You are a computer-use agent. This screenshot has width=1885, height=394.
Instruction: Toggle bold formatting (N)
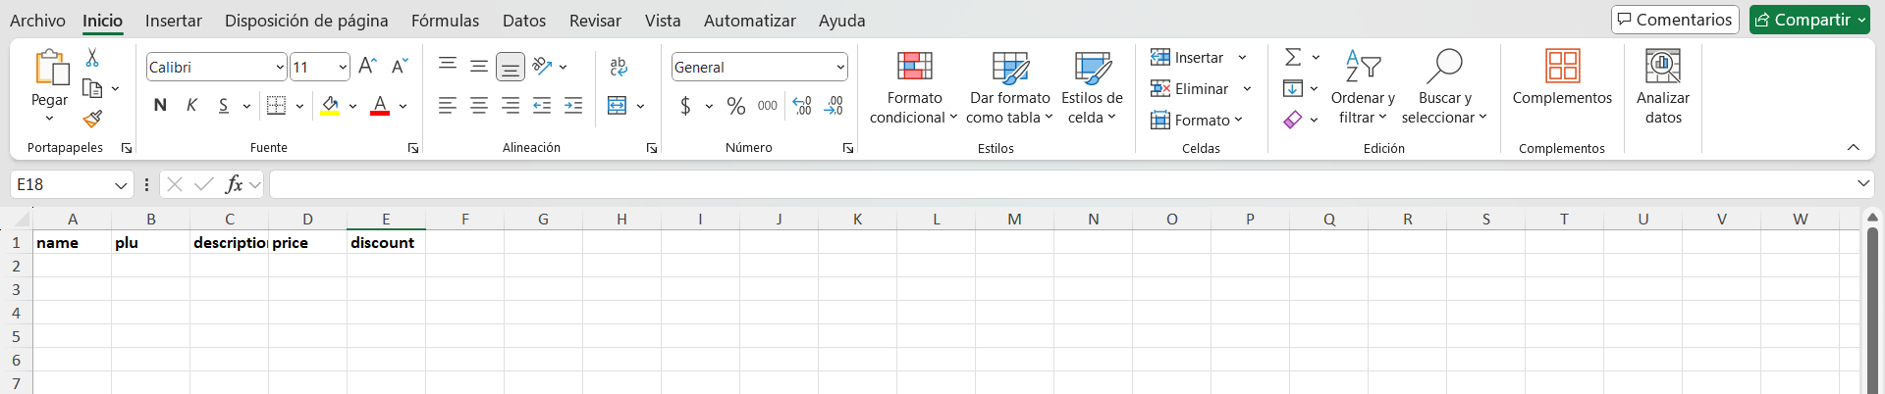pos(160,106)
